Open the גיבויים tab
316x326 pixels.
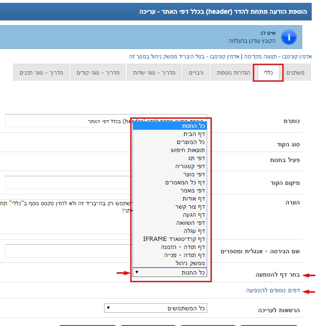click(196, 73)
